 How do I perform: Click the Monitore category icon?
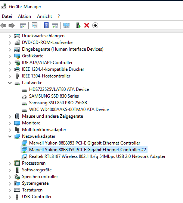tap(17, 123)
